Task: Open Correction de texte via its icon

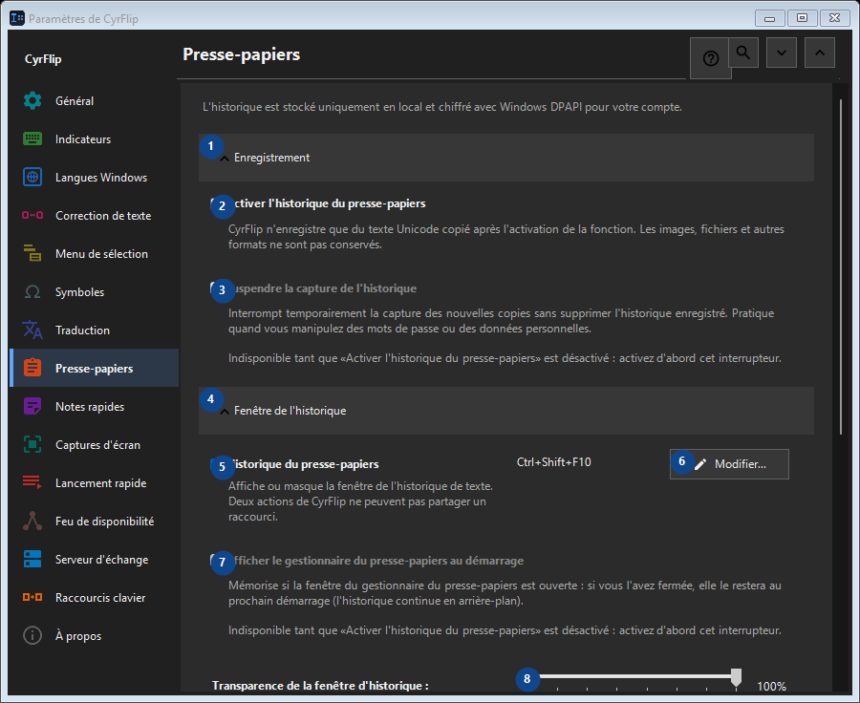Action: point(32,216)
